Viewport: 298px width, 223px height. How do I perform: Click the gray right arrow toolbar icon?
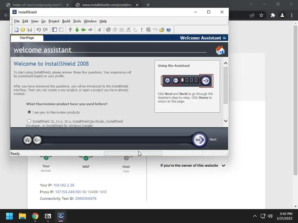[90, 30]
